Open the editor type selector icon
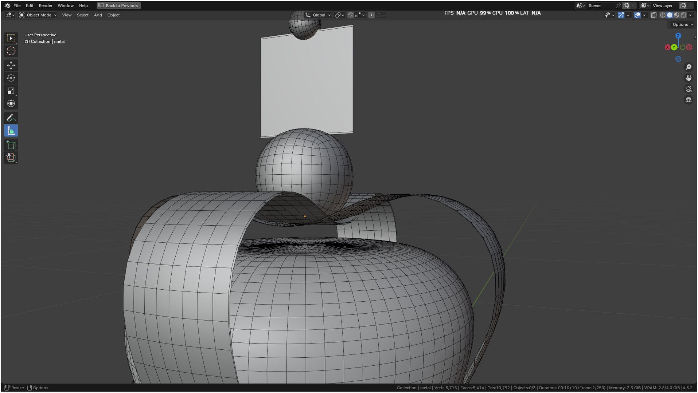 10,15
